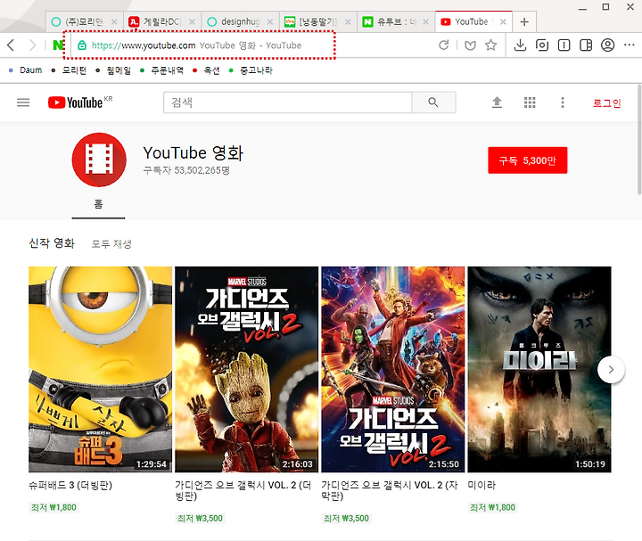Bookmark the page with the star icon
Screen dimensions: 642x541
[x=491, y=45]
